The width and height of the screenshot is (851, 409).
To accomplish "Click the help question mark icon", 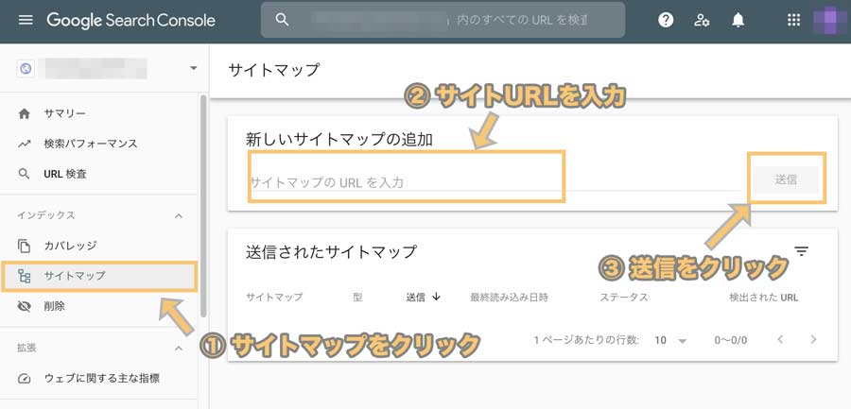I will pos(666,21).
